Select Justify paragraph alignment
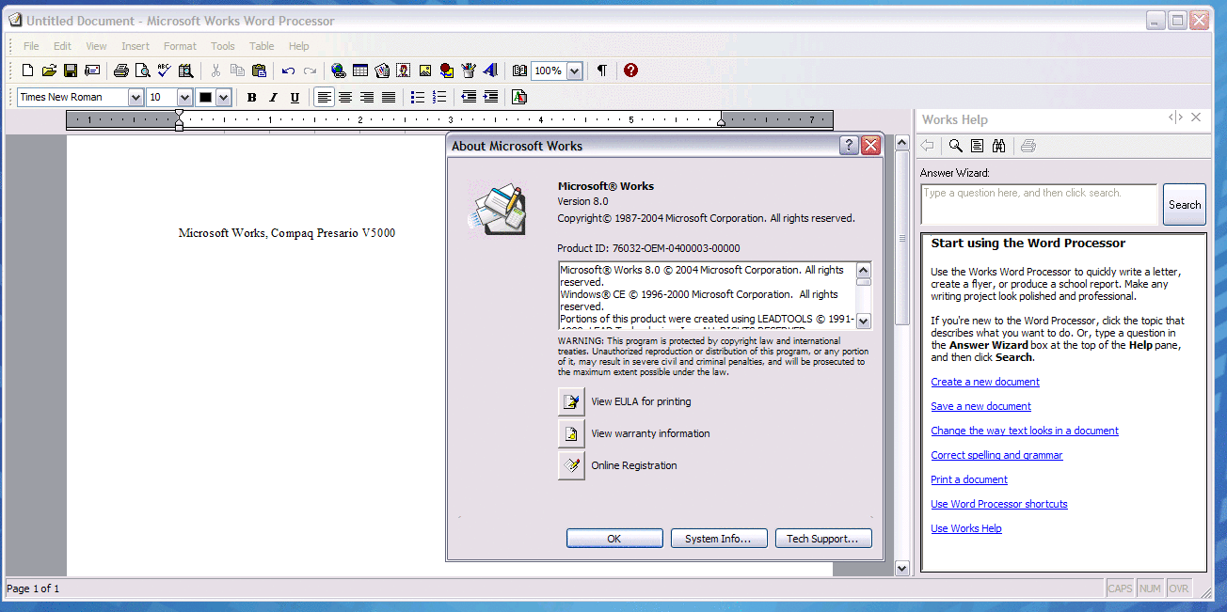The image size is (1227, 612). tap(389, 97)
